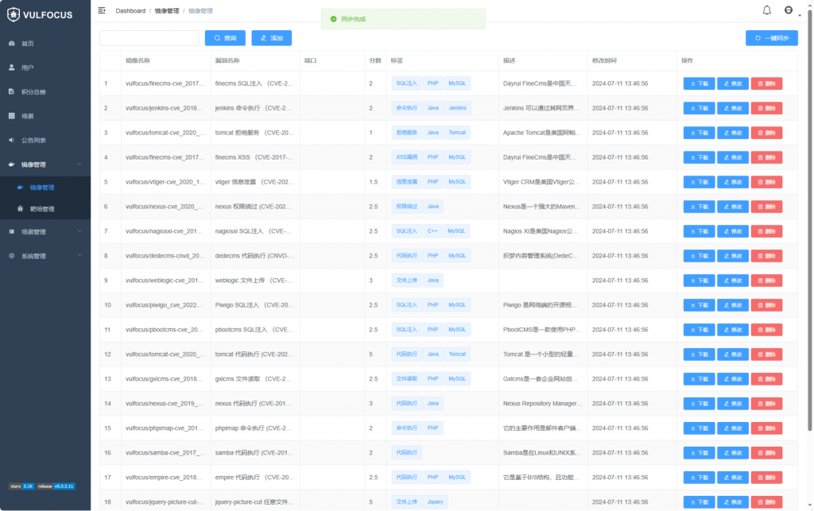The height and width of the screenshot is (511, 814).
Task: Delete the finecms SQL注入 image in row 1
Action: (x=766, y=83)
